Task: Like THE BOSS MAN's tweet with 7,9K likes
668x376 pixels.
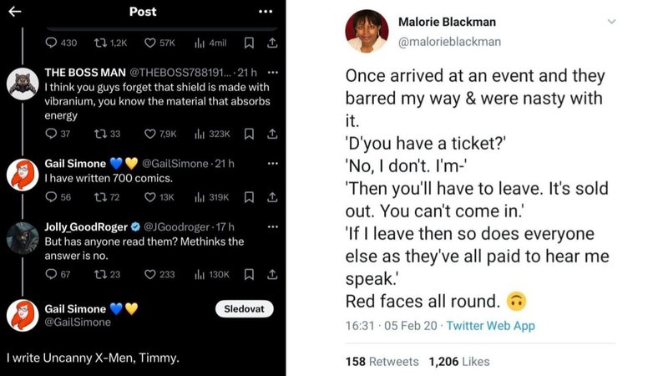Action: 150,134
